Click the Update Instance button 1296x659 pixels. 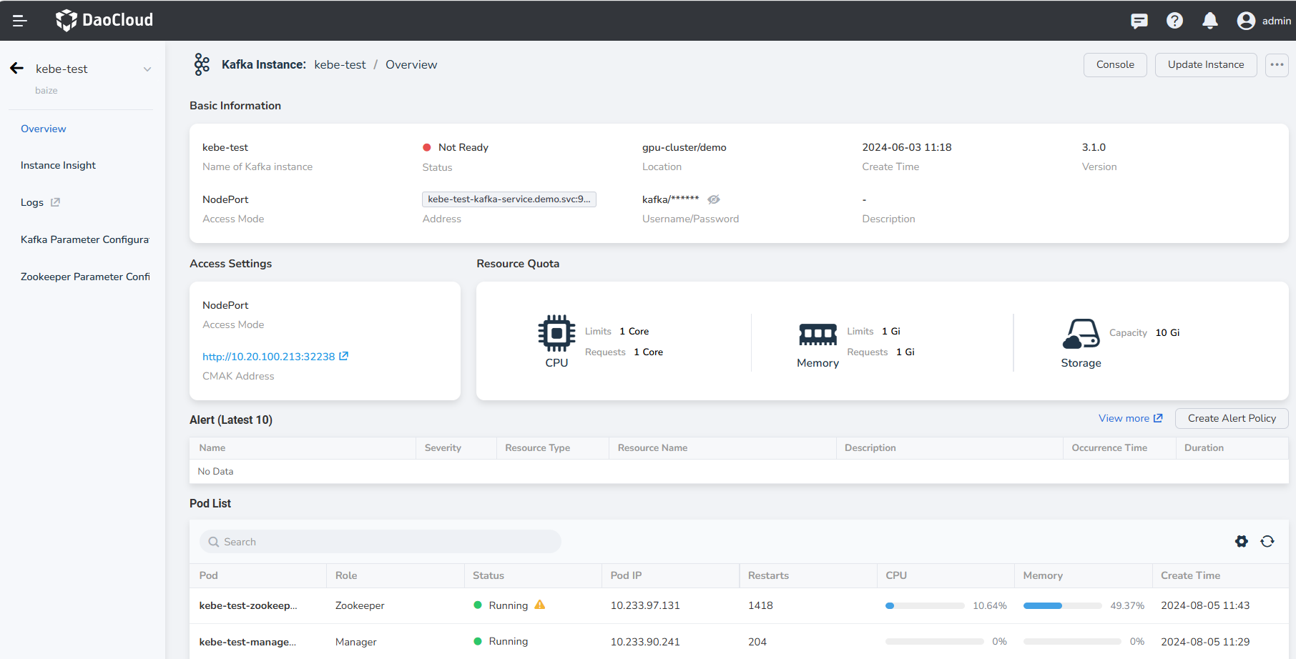[1205, 65]
